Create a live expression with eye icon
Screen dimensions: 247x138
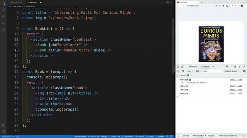197,71
